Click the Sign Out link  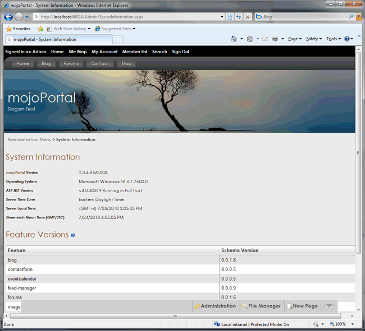(x=180, y=52)
